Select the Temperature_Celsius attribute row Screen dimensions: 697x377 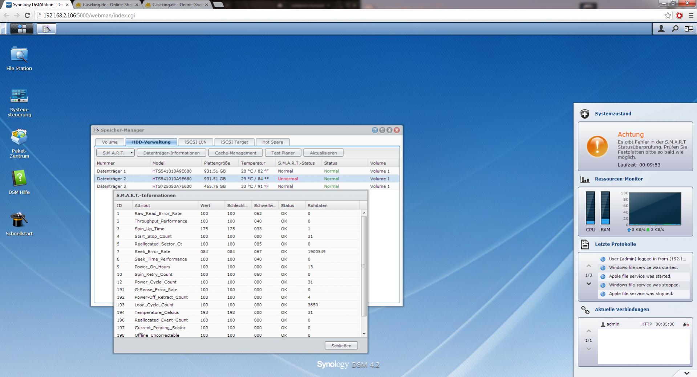[x=238, y=312]
